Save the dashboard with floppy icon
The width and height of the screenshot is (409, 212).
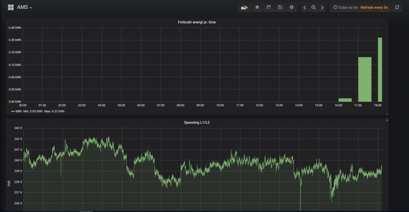(280, 7)
